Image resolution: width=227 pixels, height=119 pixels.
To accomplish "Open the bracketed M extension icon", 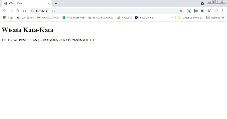I will pyautogui.click(x=196, y=11).
